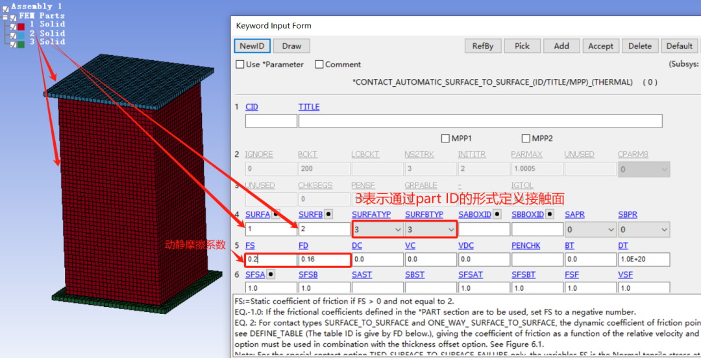Click into the CID input field
The height and width of the screenshot is (358, 701).
[x=271, y=121]
